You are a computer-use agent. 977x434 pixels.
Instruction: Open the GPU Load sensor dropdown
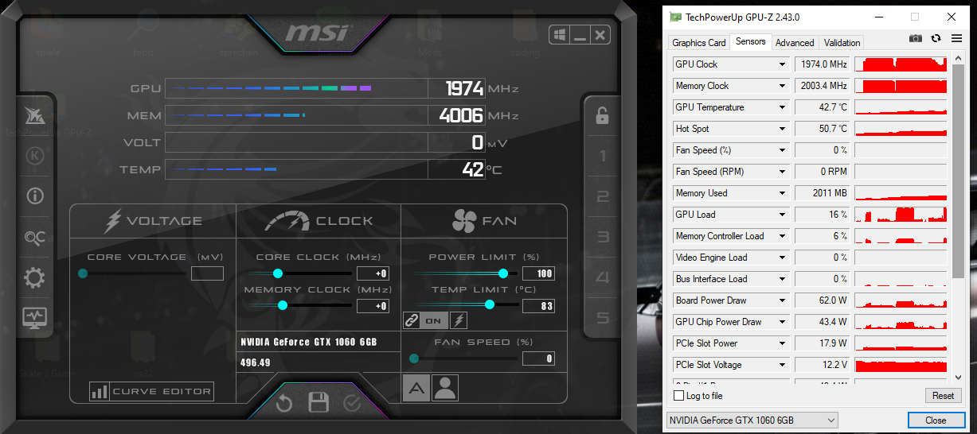click(x=783, y=215)
